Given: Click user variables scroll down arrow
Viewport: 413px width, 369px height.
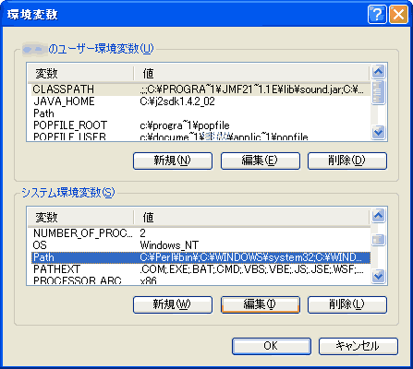Looking at the screenshot, I should pos(378,132).
